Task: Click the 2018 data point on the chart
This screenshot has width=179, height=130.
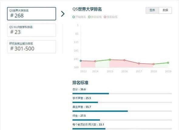Action: [x=154, y=64]
